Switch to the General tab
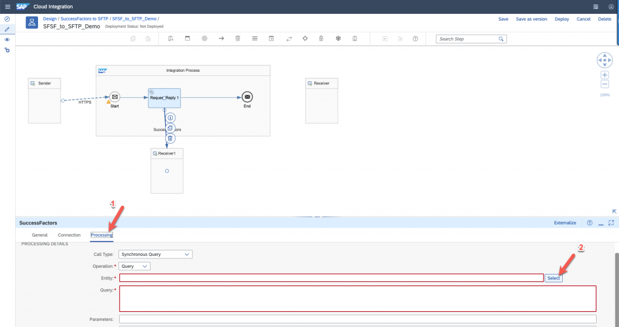Viewport: 619px width, 327px height. tap(39, 235)
